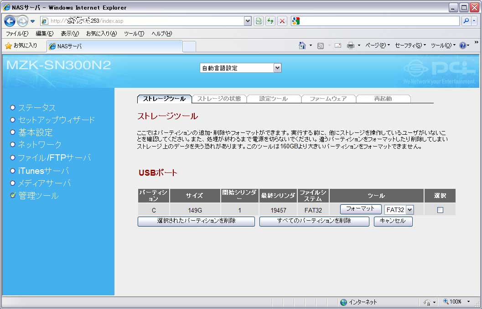Open the 自動言語設定 language dropdown
The height and width of the screenshot is (309, 482).
240,68
